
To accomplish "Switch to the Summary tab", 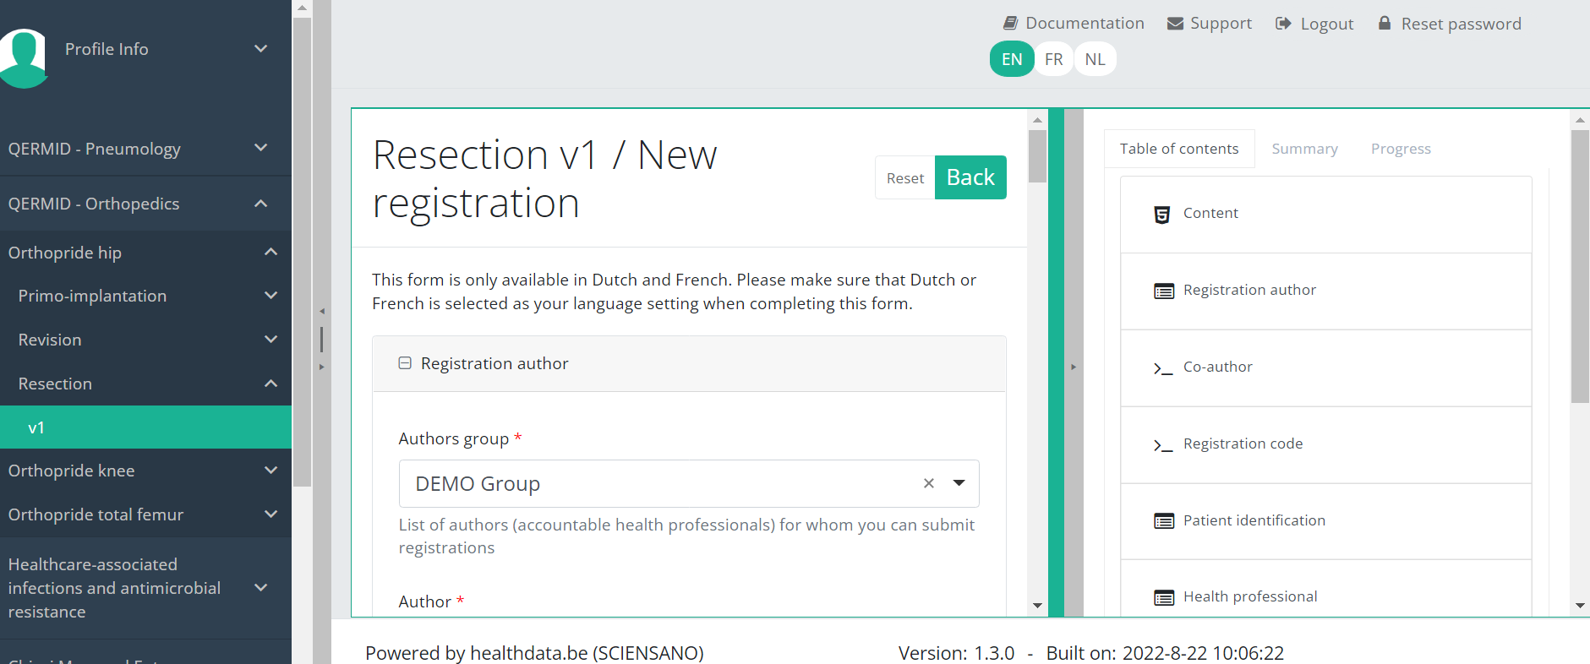I will point(1304,149).
